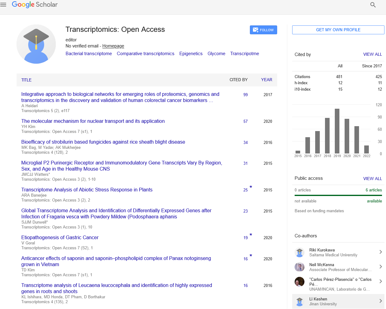Expand Neil McKenna co-author chevron
The width and height of the screenshot is (386, 309).
pos(380,267)
